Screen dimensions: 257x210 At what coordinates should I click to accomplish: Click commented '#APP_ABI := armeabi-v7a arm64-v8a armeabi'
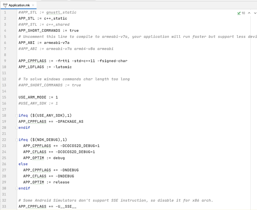[x=66, y=49]
